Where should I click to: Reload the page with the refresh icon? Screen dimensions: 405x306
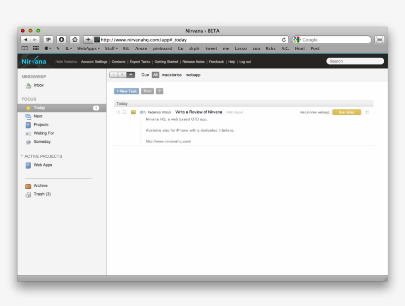[283, 40]
